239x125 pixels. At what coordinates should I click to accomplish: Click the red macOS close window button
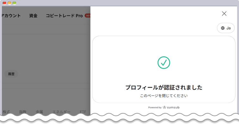pyautogui.click(x=4, y=3)
